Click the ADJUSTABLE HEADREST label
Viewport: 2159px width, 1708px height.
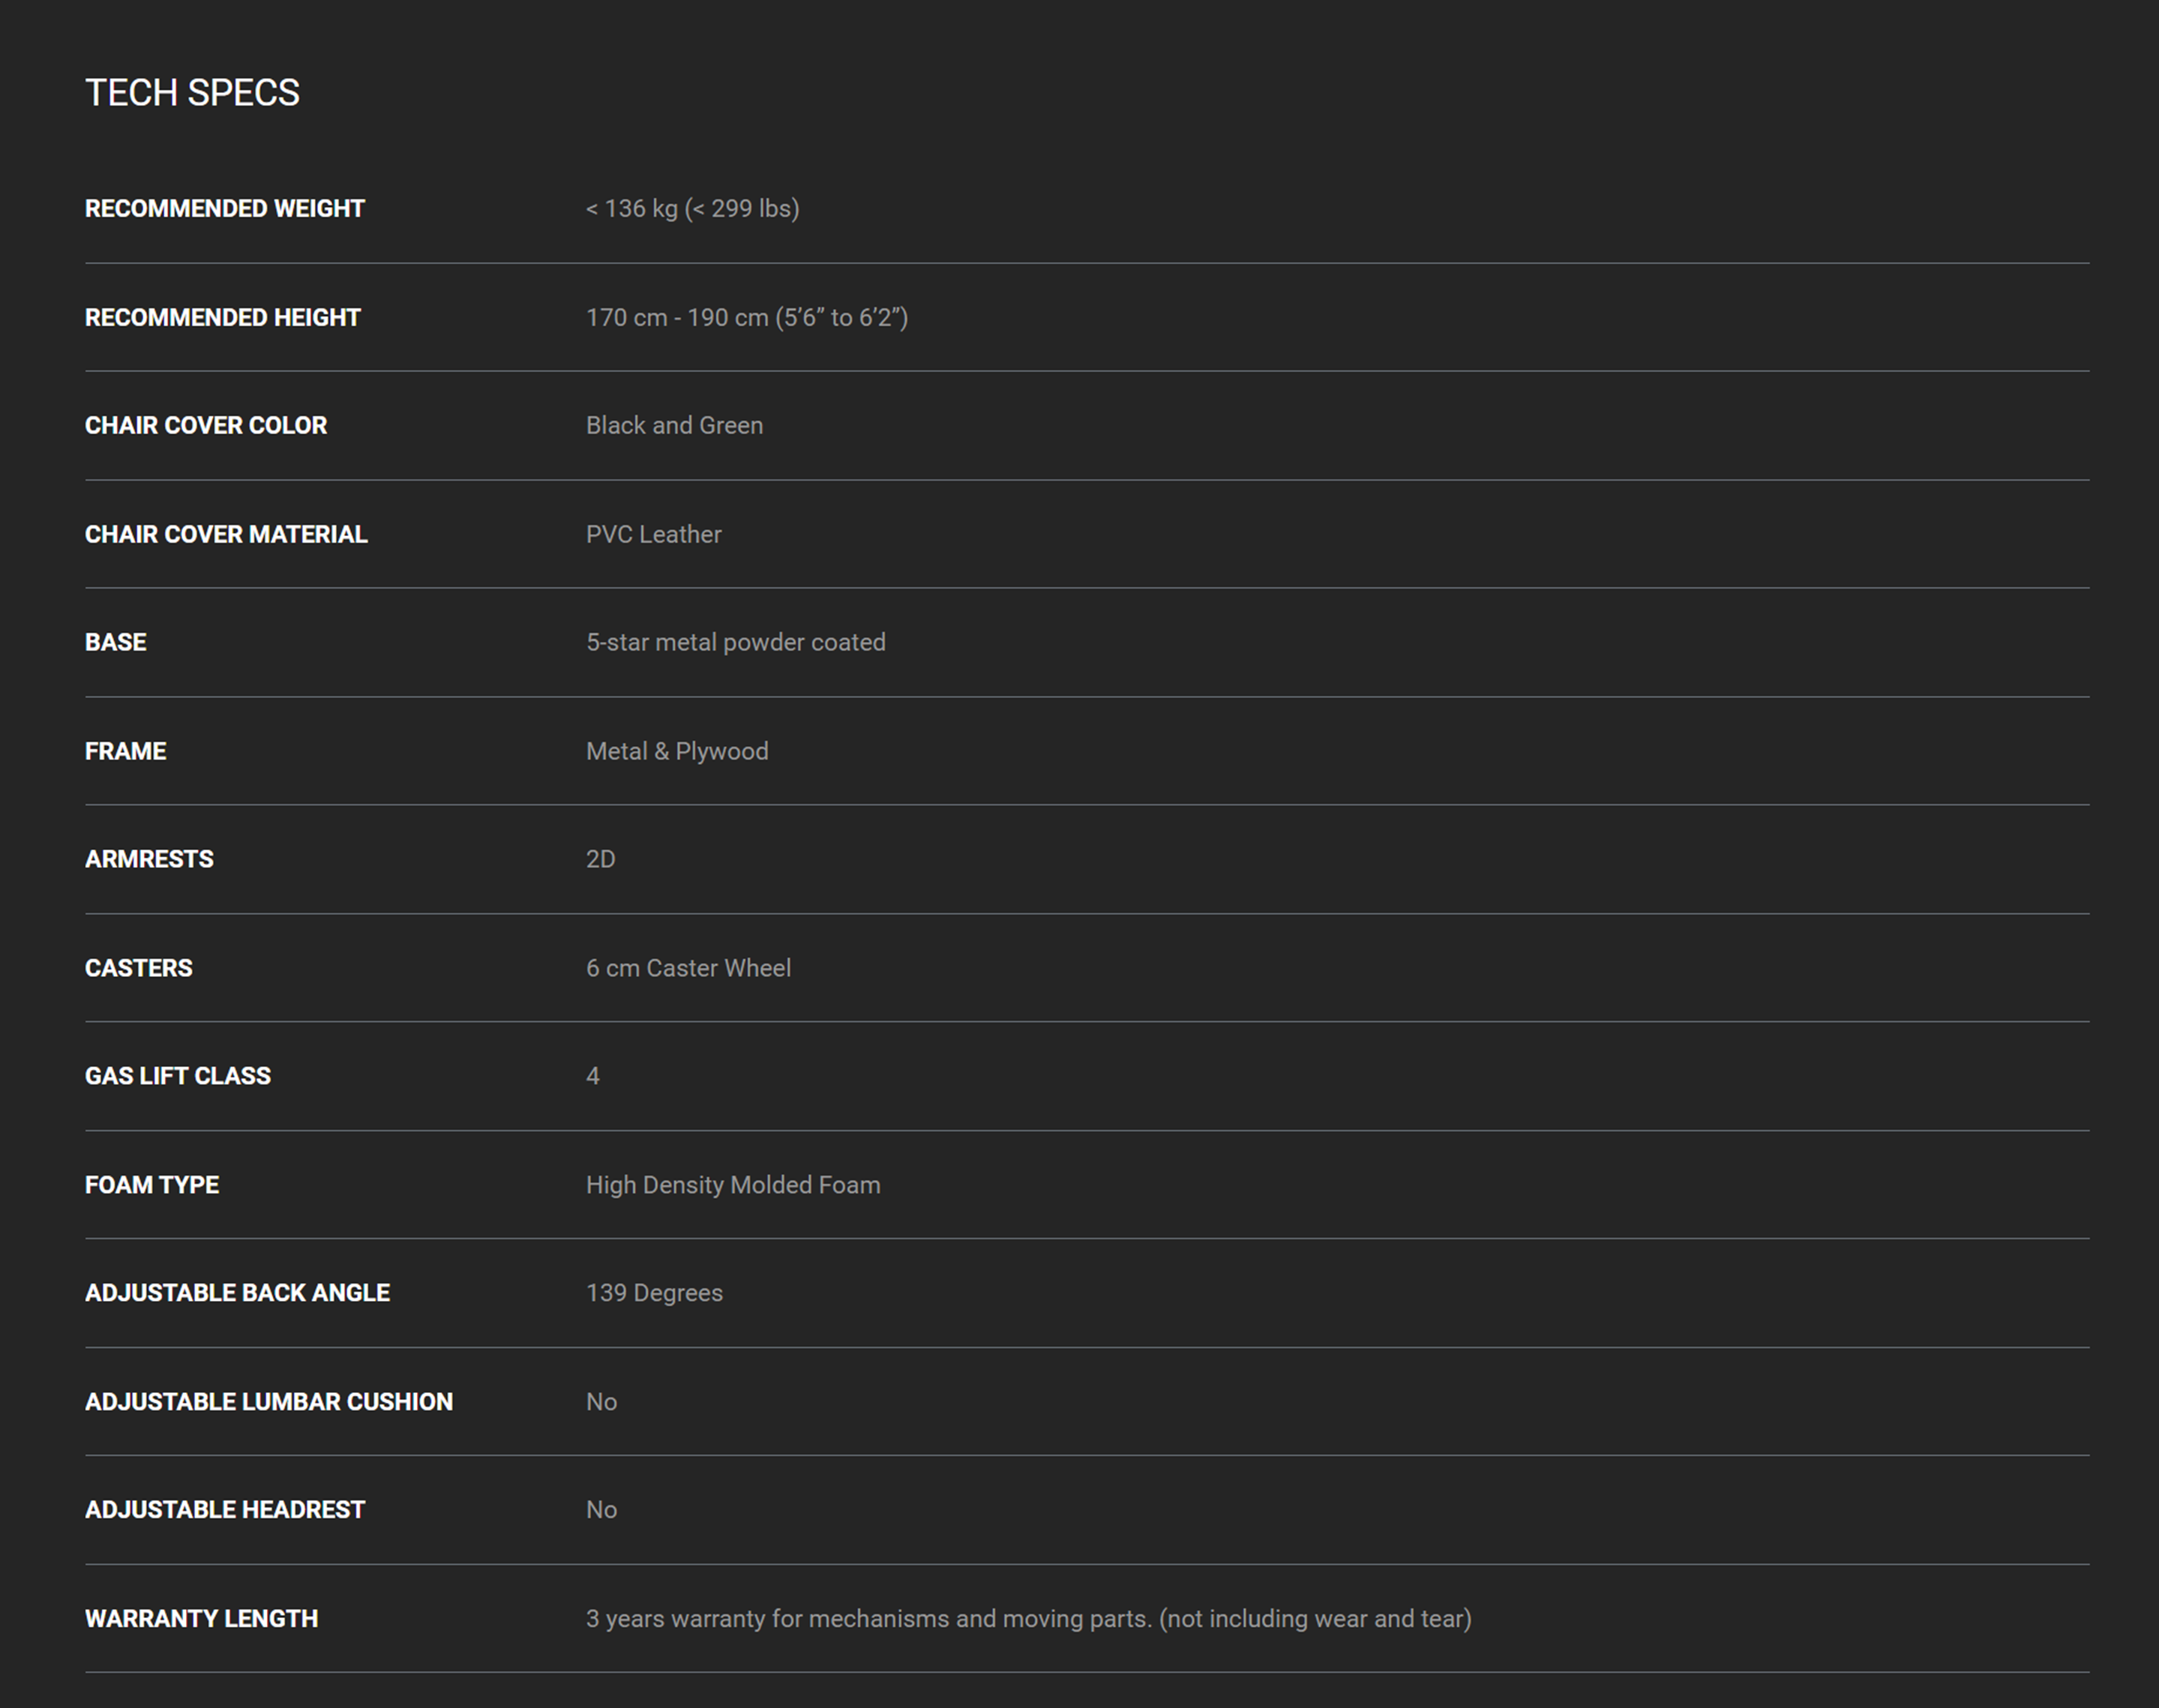point(225,1510)
